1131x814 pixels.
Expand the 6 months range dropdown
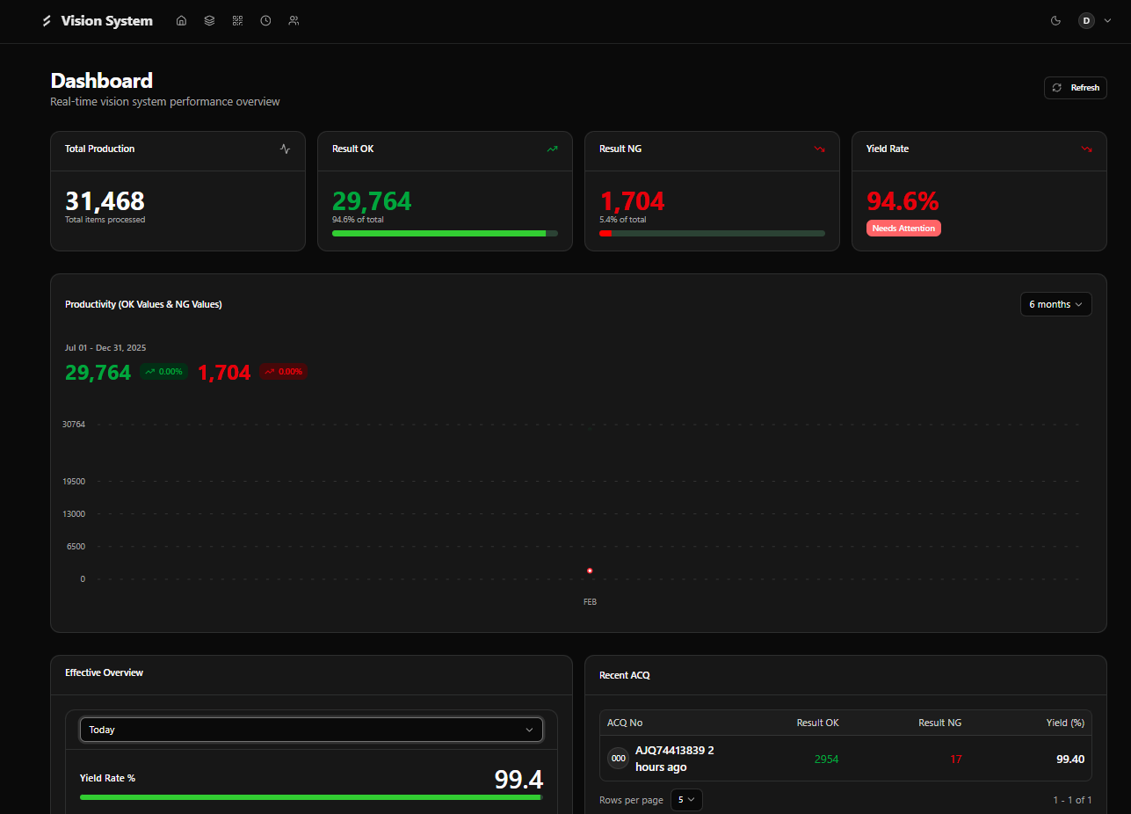point(1055,304)
